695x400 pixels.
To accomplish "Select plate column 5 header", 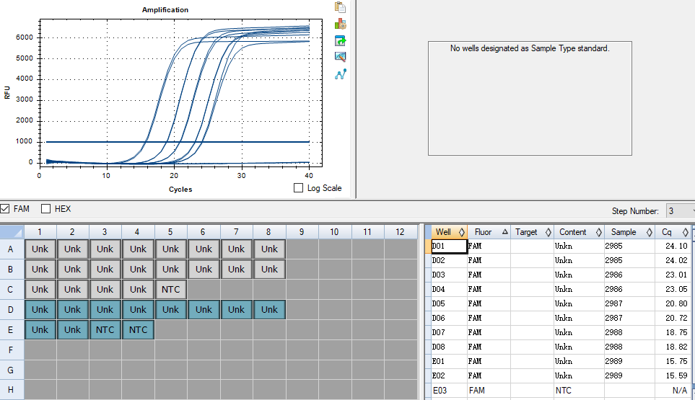I will click(x=170, y=232).
